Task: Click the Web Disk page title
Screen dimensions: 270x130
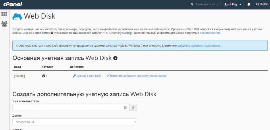Action: coord(40,16)
